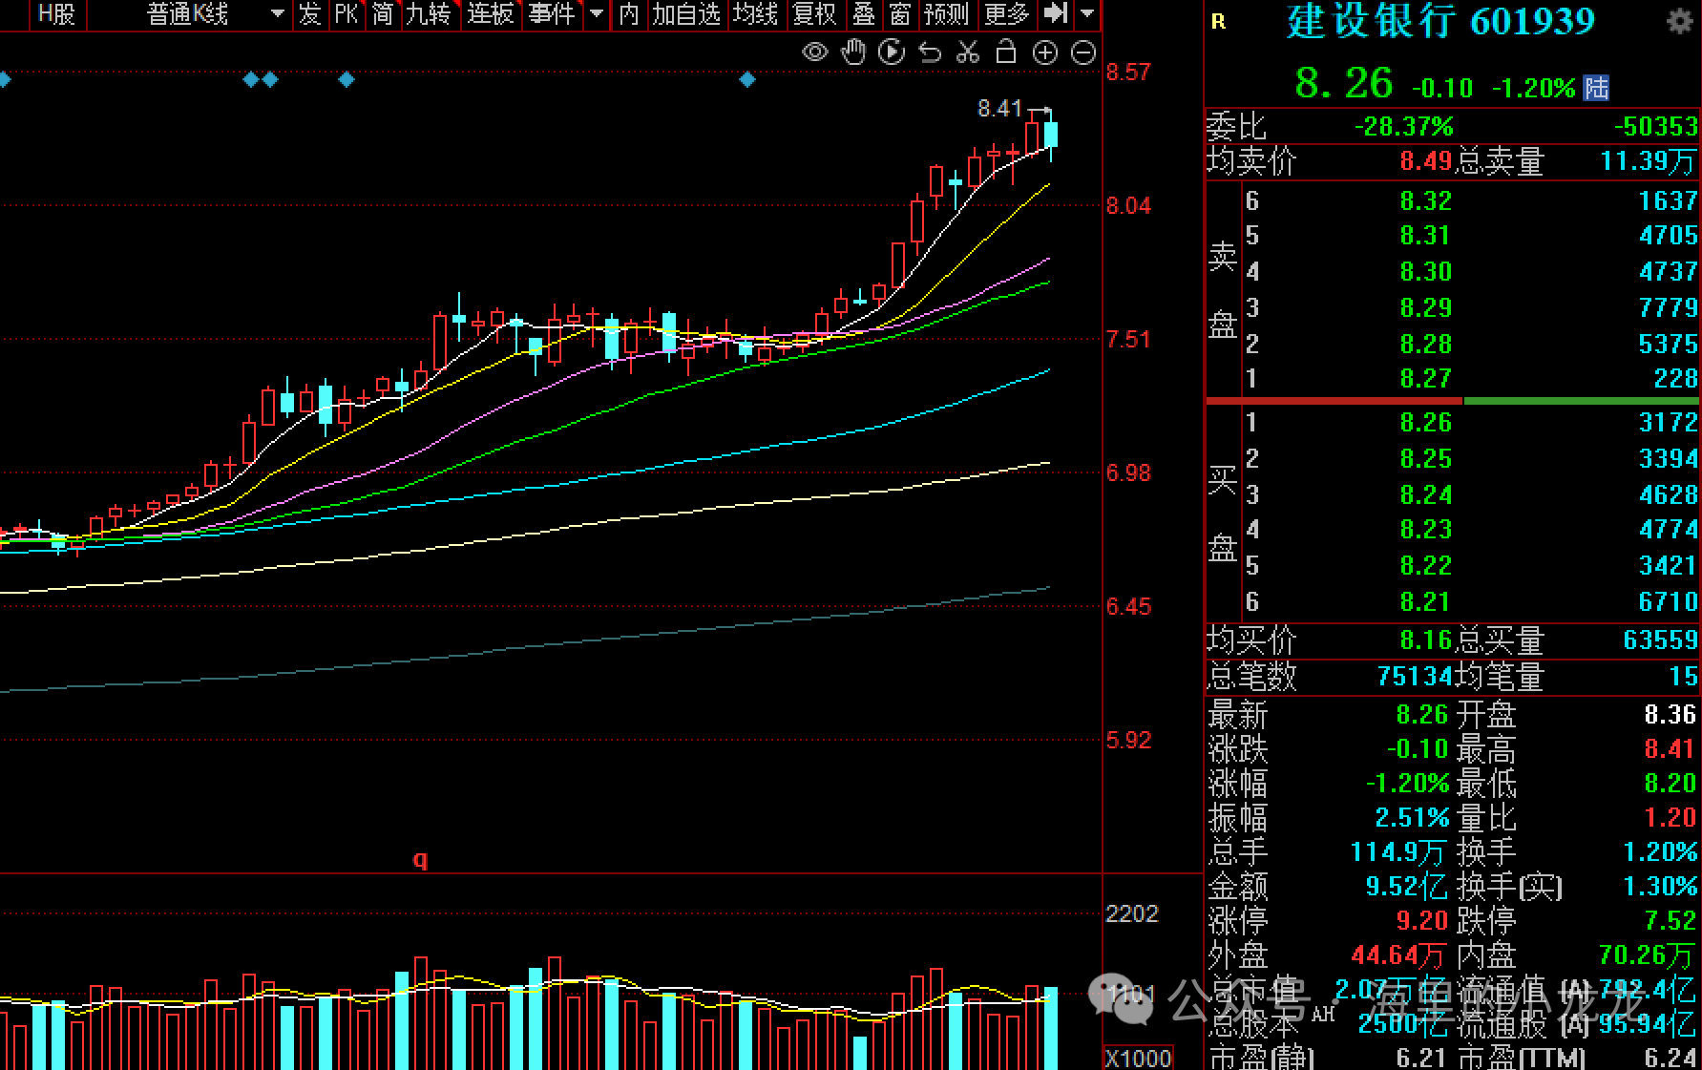The height and width of the screenshot is (1070, 1702).
Task: Zoom out chart with circled minus icon
Action: (x=1083, y=52)
